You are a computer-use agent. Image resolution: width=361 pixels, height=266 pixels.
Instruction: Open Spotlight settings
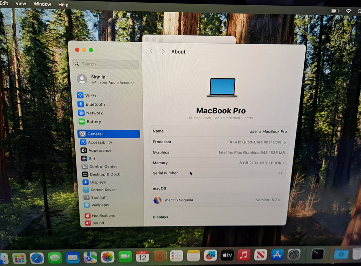tap(96, 197)
